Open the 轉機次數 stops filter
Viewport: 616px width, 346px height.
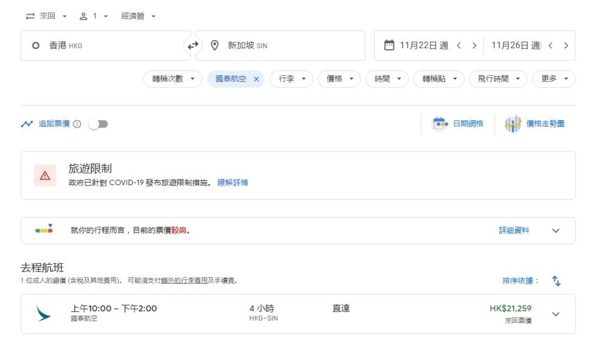[173, 79]
